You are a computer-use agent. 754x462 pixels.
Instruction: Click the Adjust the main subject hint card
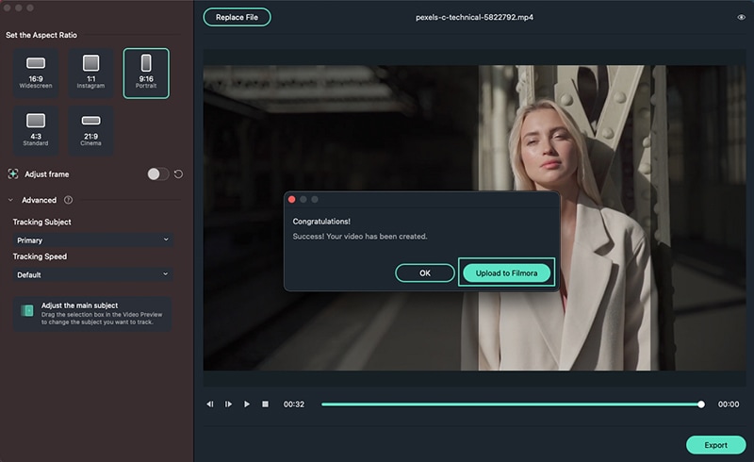(x=92, y=314)
